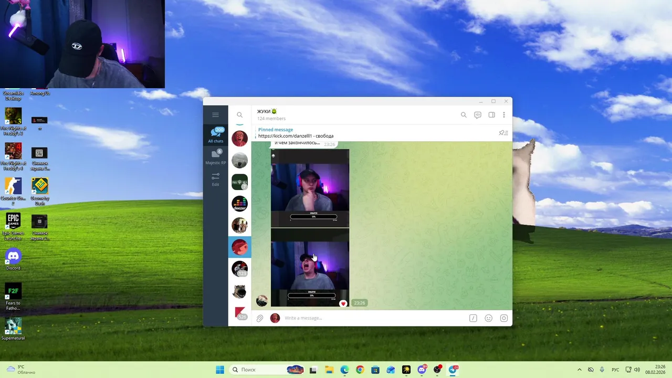Open the chat with the two-people photo avatar

(239, 225)
